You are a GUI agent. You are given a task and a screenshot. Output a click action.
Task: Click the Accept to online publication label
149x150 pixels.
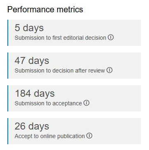(50, 136)
